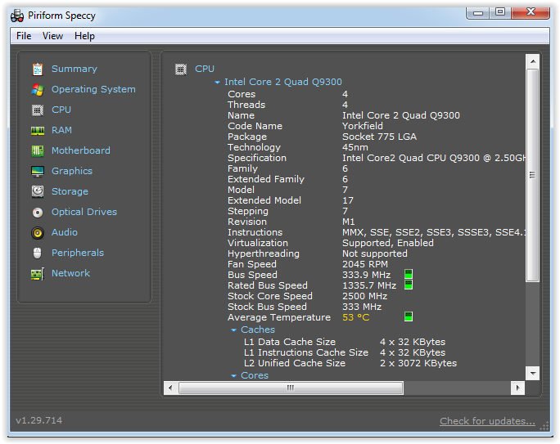This screenshot has width=560, height=444.
Task: Click the Instructions MMX, SSE row value
Action: [434, 232]
